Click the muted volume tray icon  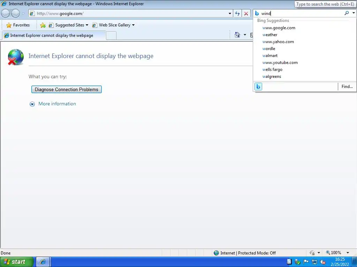point(322,262)
